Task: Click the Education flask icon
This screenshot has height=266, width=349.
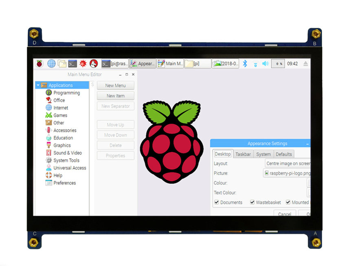Action: (49, 138)
